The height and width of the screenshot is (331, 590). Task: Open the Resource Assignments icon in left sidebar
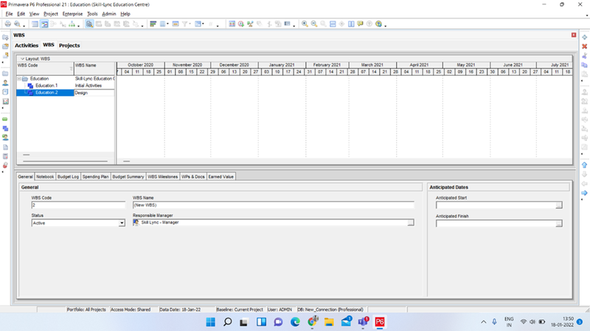5,138
